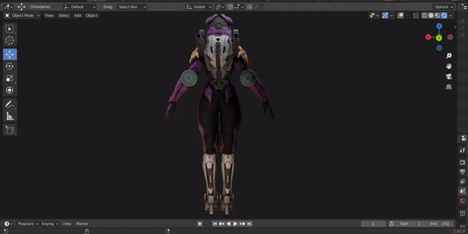Open the Drag Select Box dropdown
Viewport: 468px width, 234px height.
[132, 7]
